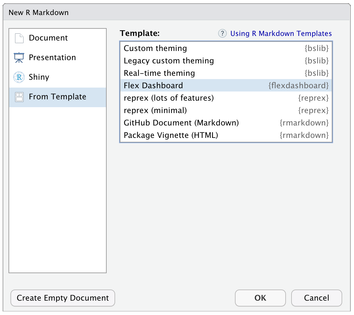The width and height of the screenshot is (354, 315).
Task: Click Create Empty Document button
Action: tap(63, 298)
